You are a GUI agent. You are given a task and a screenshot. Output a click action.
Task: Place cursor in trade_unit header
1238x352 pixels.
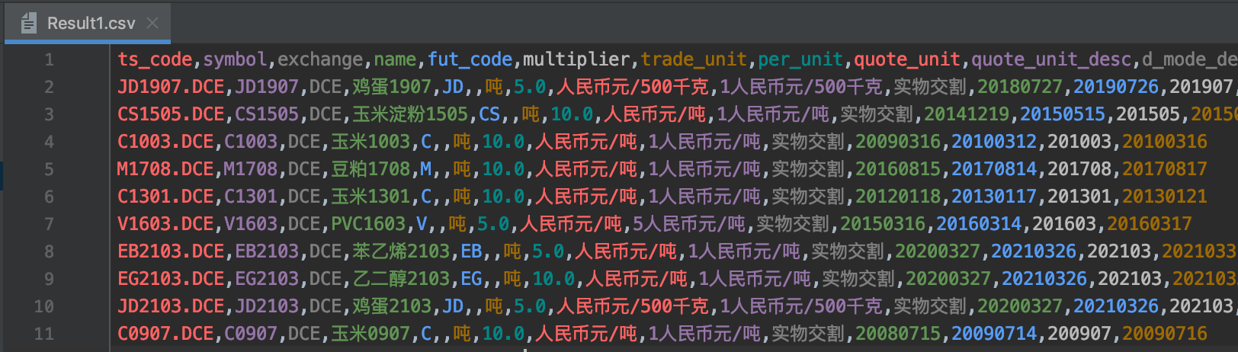tap(693, 59)
